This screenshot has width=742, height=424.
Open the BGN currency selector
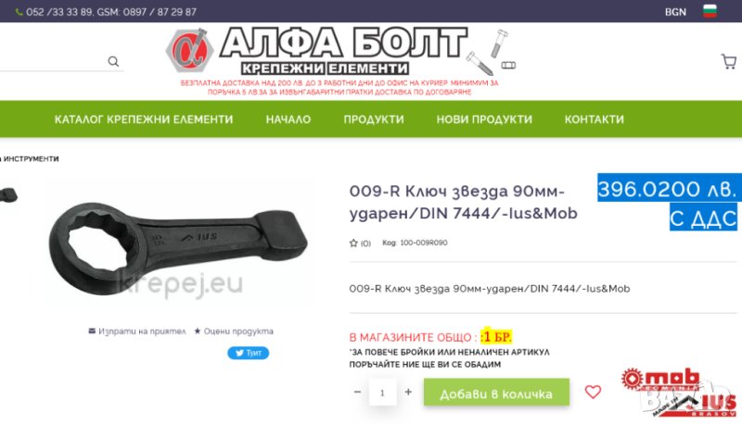[x=675, y=12]
